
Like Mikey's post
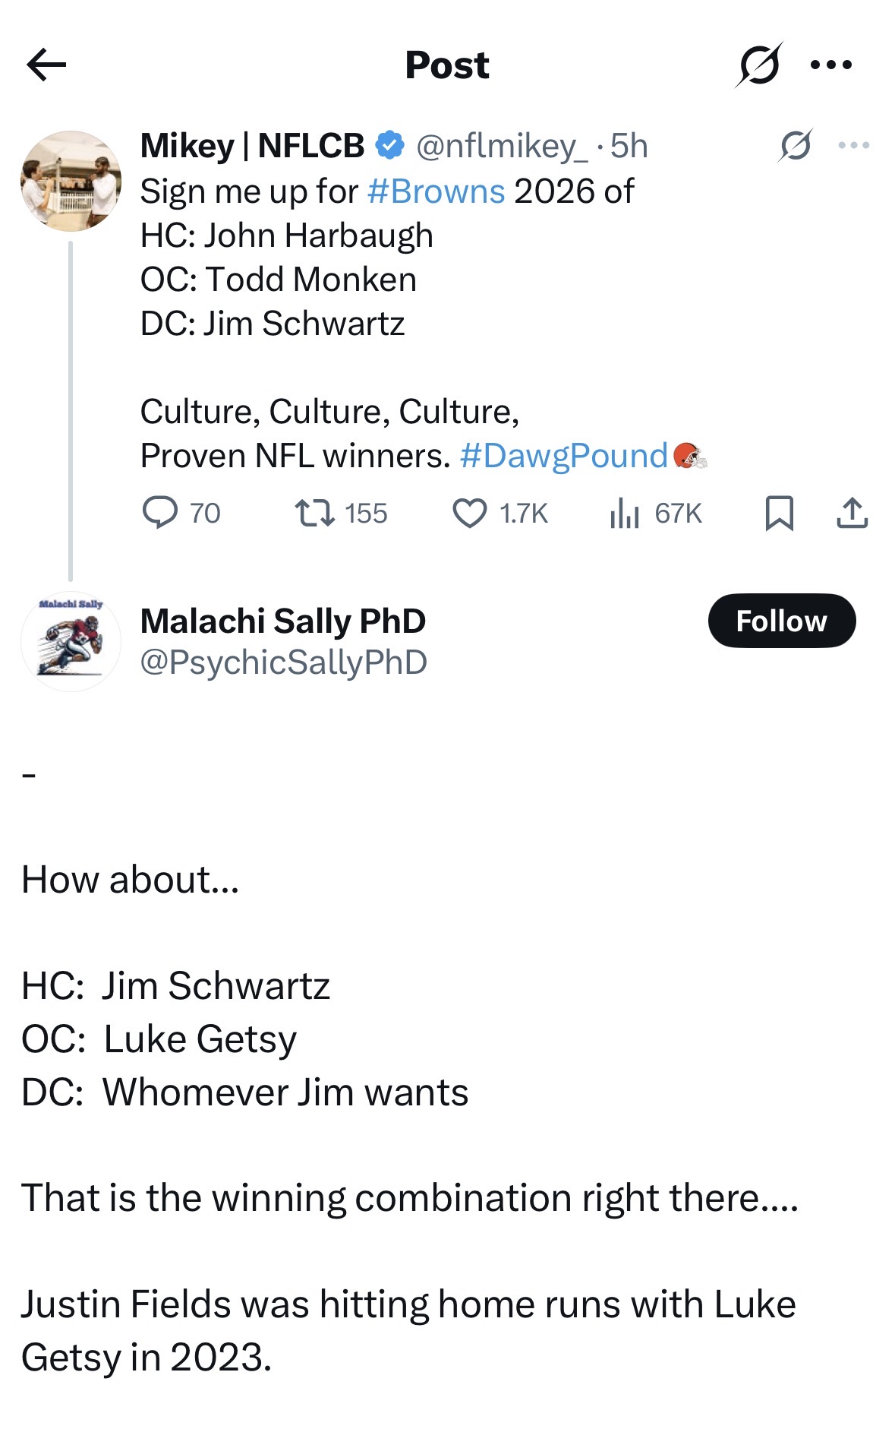[x=470, y=513]
